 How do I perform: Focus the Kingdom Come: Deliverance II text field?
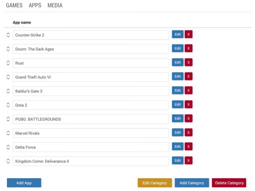(91, 161)
